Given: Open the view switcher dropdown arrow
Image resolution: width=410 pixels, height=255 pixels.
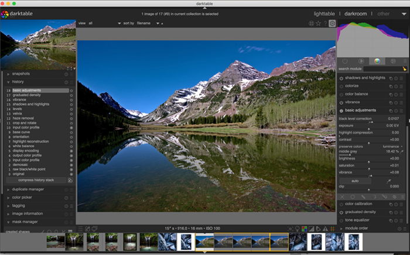Looking at the screenshot, I should click(x=404, y=14).
